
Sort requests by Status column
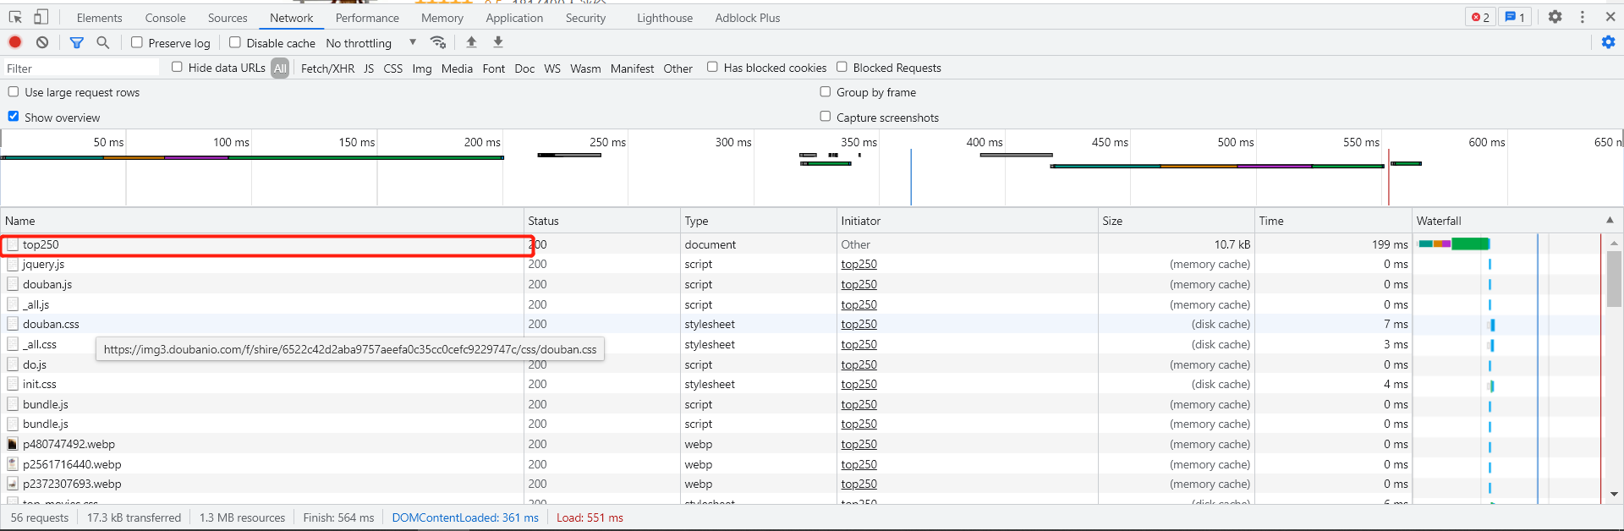602,221
